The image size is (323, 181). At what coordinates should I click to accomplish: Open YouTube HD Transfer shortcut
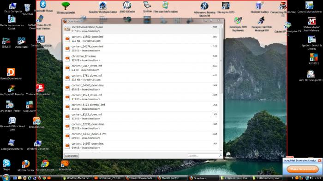[12, 90]
